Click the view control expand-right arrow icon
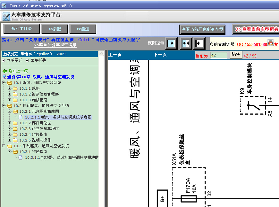279x207 pixels. click(x=171, y=43)
